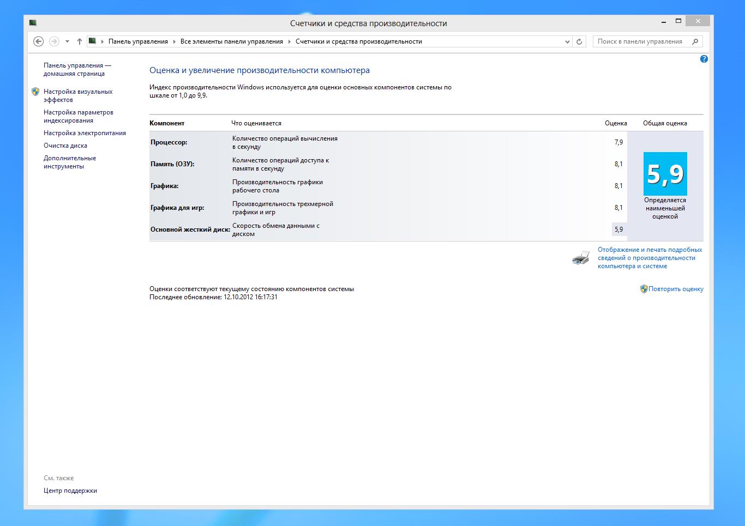Go up one level with the Up arrow
Screen dimensions: 745x526
[80, 41]
